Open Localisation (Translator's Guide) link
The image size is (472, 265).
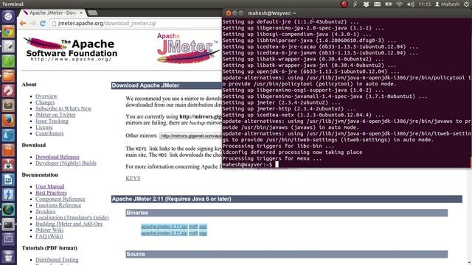pos(72,218)
